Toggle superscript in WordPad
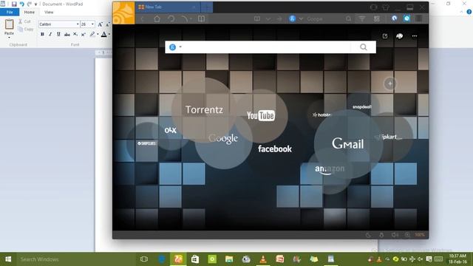The image size is (473, 266). pyautogui.click(x=84, y=35)
